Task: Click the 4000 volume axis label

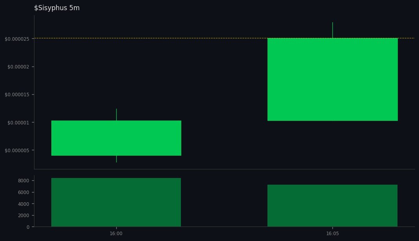Action: pos(23,204)
